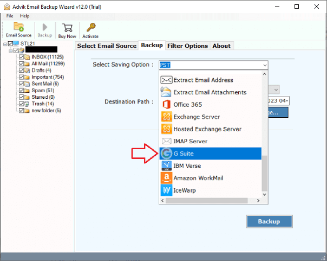Open the Help menu
The image size is (327, 261).
tap(25, 16)
